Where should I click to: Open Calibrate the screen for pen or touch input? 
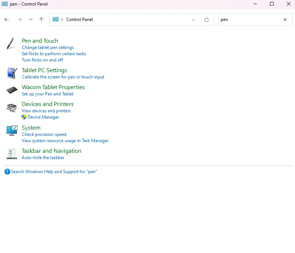coord(63,77)
